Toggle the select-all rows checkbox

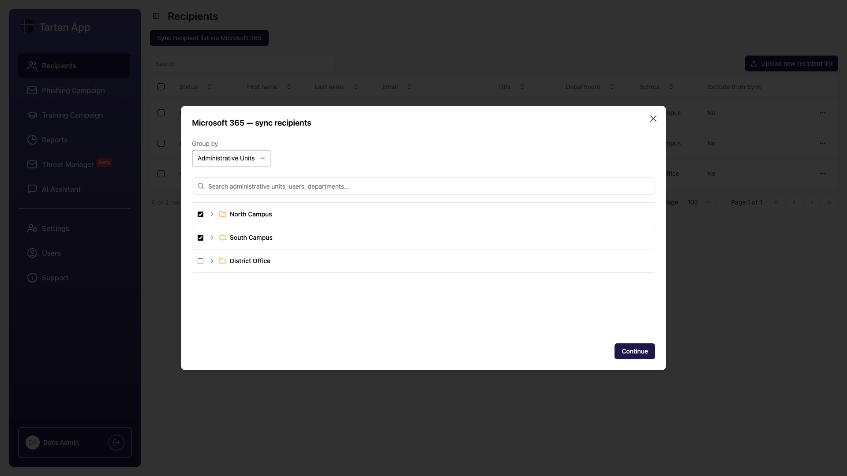(x=161, y=87)
